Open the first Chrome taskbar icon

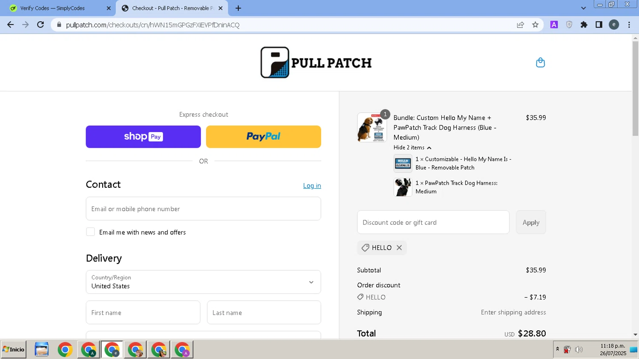pyautogui.click(x=65, y=350)
